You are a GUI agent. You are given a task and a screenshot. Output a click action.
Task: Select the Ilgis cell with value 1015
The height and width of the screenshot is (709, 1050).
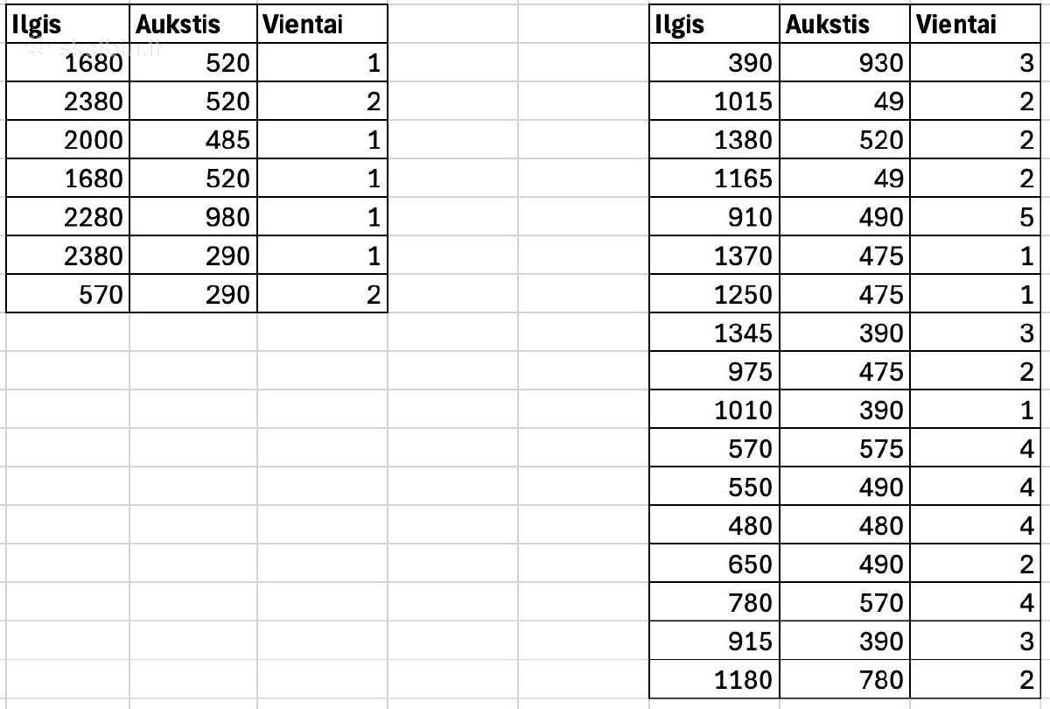[714, 102]
